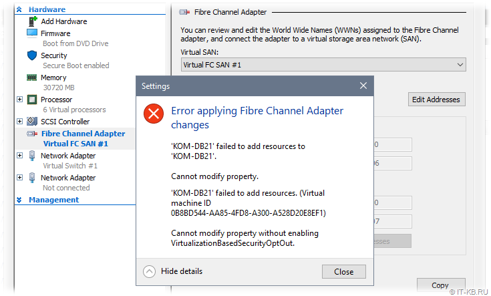491x296 pixels.
Task: Click the Fibre Channel Adapter tree icon
Action: pyautogui.click(x=32, y=134)
